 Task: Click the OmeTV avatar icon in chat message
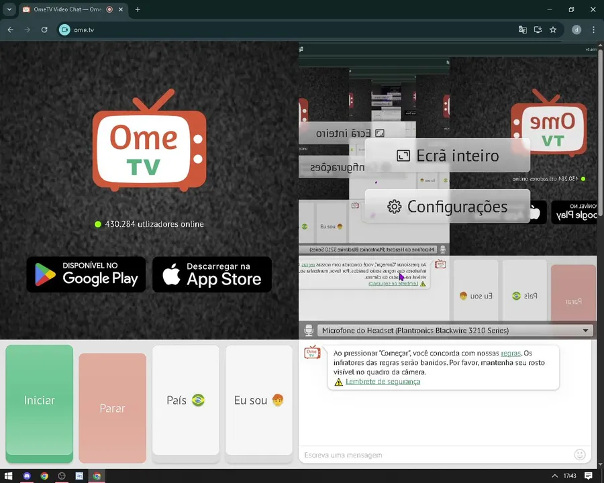click(312, 352)
